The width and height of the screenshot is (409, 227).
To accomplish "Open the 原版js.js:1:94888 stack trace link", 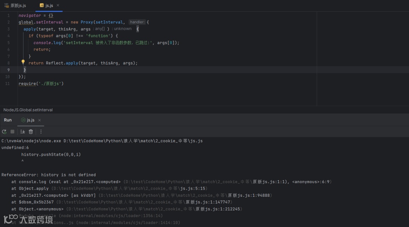I will [249, 195].
